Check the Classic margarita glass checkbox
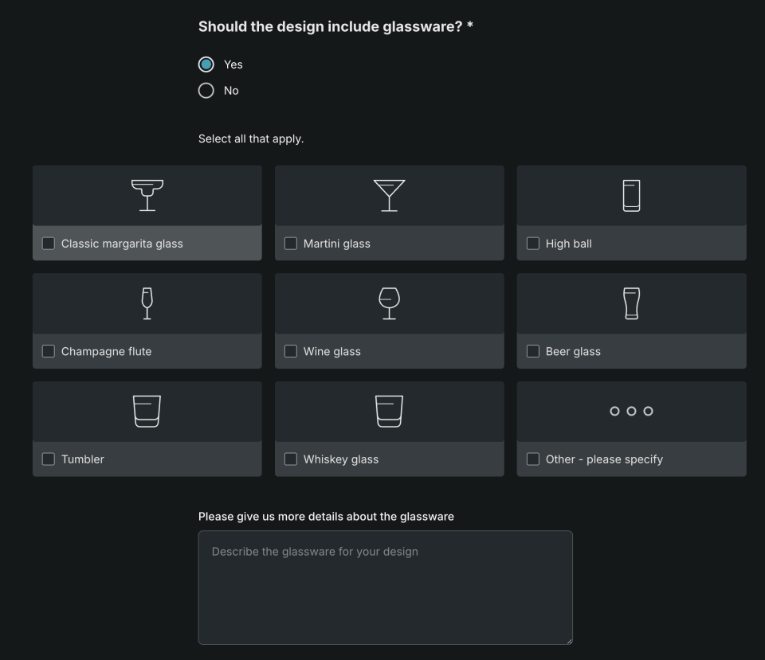Image resolution: width=765 pixels, height=660 pixels. (x=49, y=244)
